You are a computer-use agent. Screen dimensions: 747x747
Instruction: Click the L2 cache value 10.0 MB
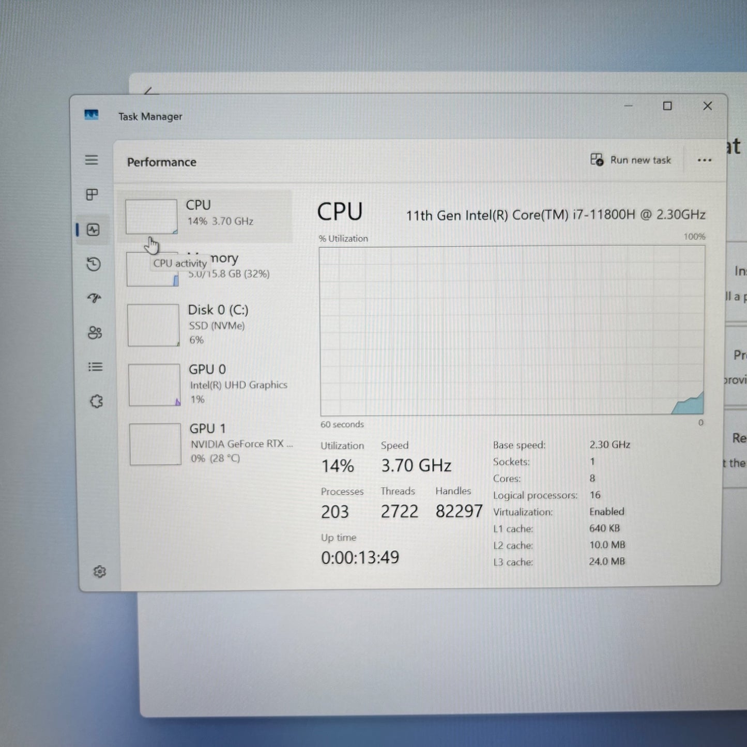click(607, 544)
